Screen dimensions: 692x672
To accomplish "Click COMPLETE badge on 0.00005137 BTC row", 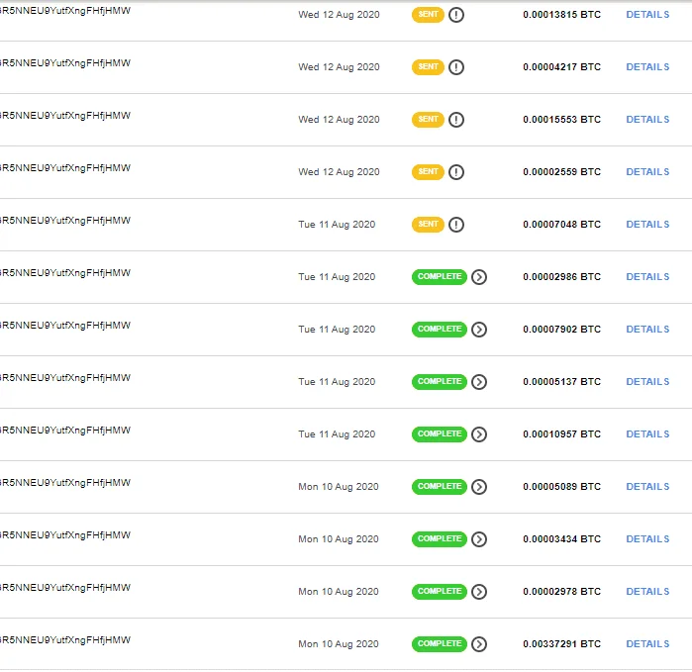I will (x=440, y=382).
